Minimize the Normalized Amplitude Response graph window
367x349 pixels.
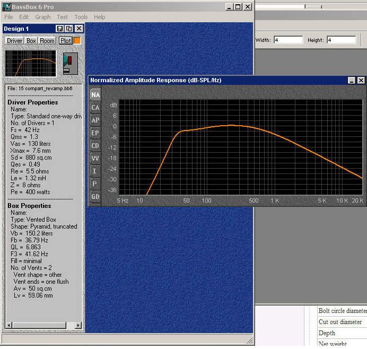pyautogui.click(x=351, y=80)
